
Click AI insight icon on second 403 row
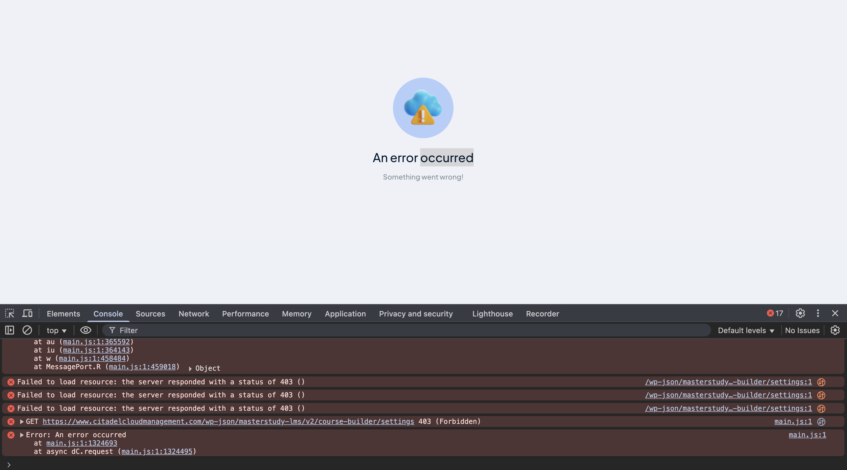[821, 395]
